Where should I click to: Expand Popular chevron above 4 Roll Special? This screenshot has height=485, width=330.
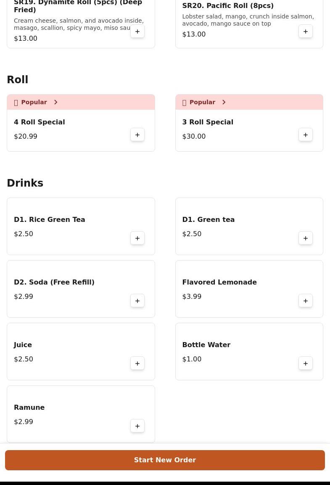tap(55, 102)
